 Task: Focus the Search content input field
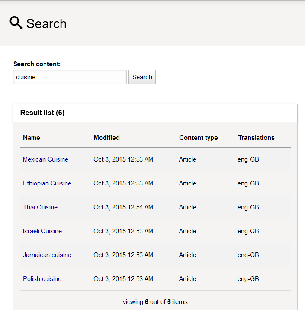70,77
